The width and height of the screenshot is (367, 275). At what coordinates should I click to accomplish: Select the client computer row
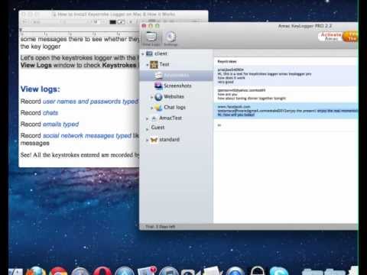177,53
